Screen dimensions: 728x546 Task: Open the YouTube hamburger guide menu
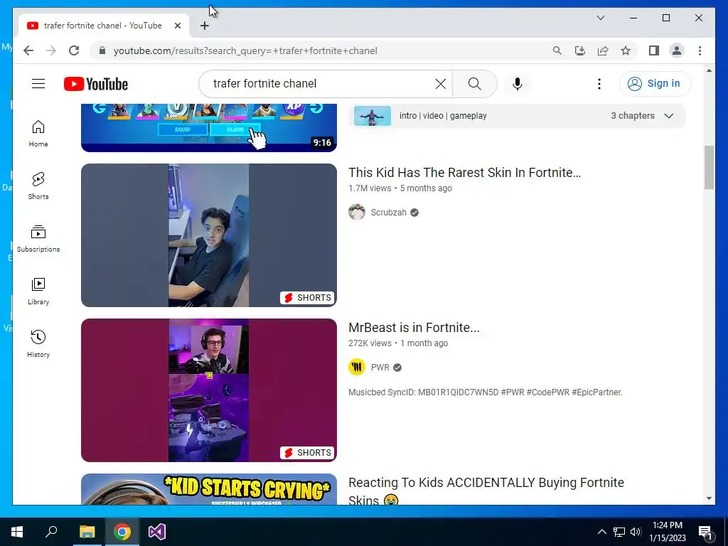(38, 84)
